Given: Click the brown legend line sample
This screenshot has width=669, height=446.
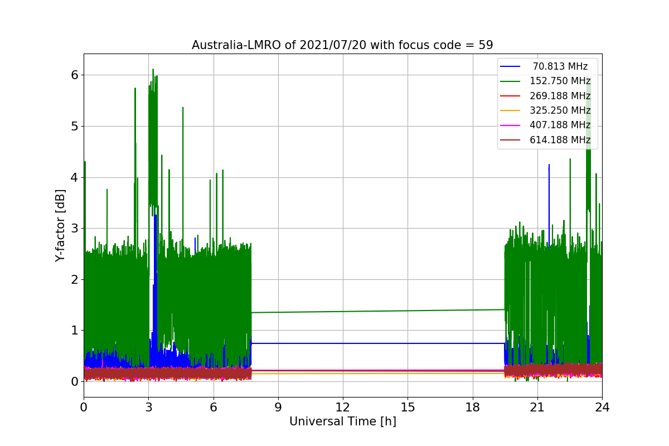Looking at the screenshot, I should (x=511, y=140).
